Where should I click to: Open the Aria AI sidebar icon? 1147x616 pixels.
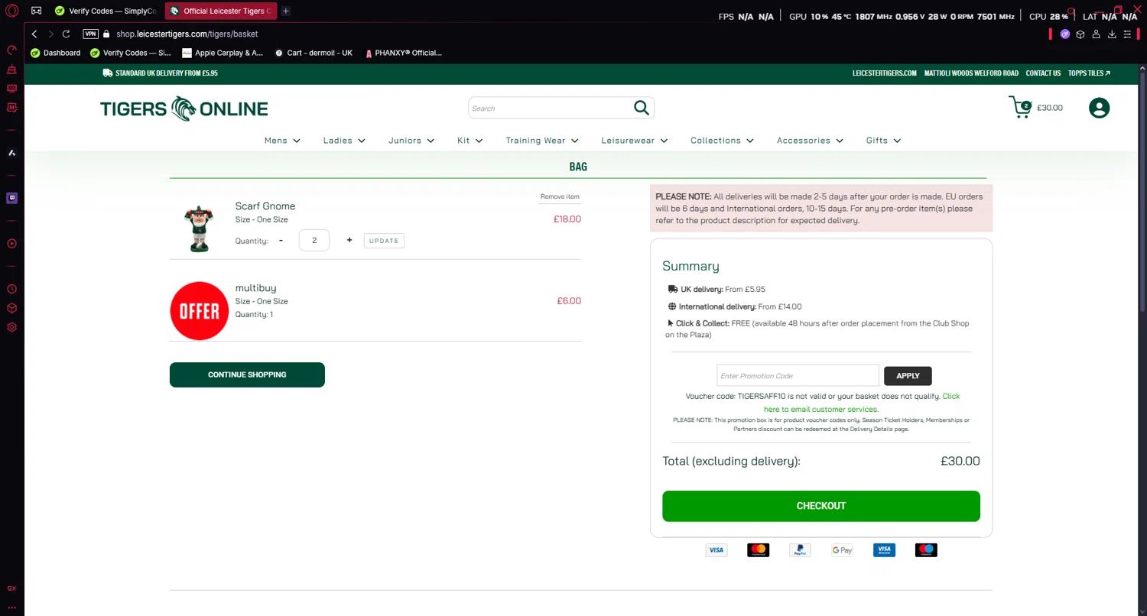coord(11,153)
